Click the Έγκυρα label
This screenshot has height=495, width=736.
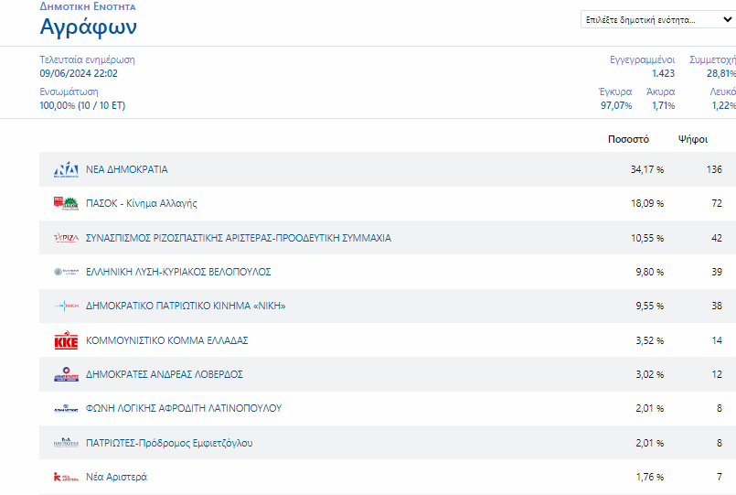(615, 91)
